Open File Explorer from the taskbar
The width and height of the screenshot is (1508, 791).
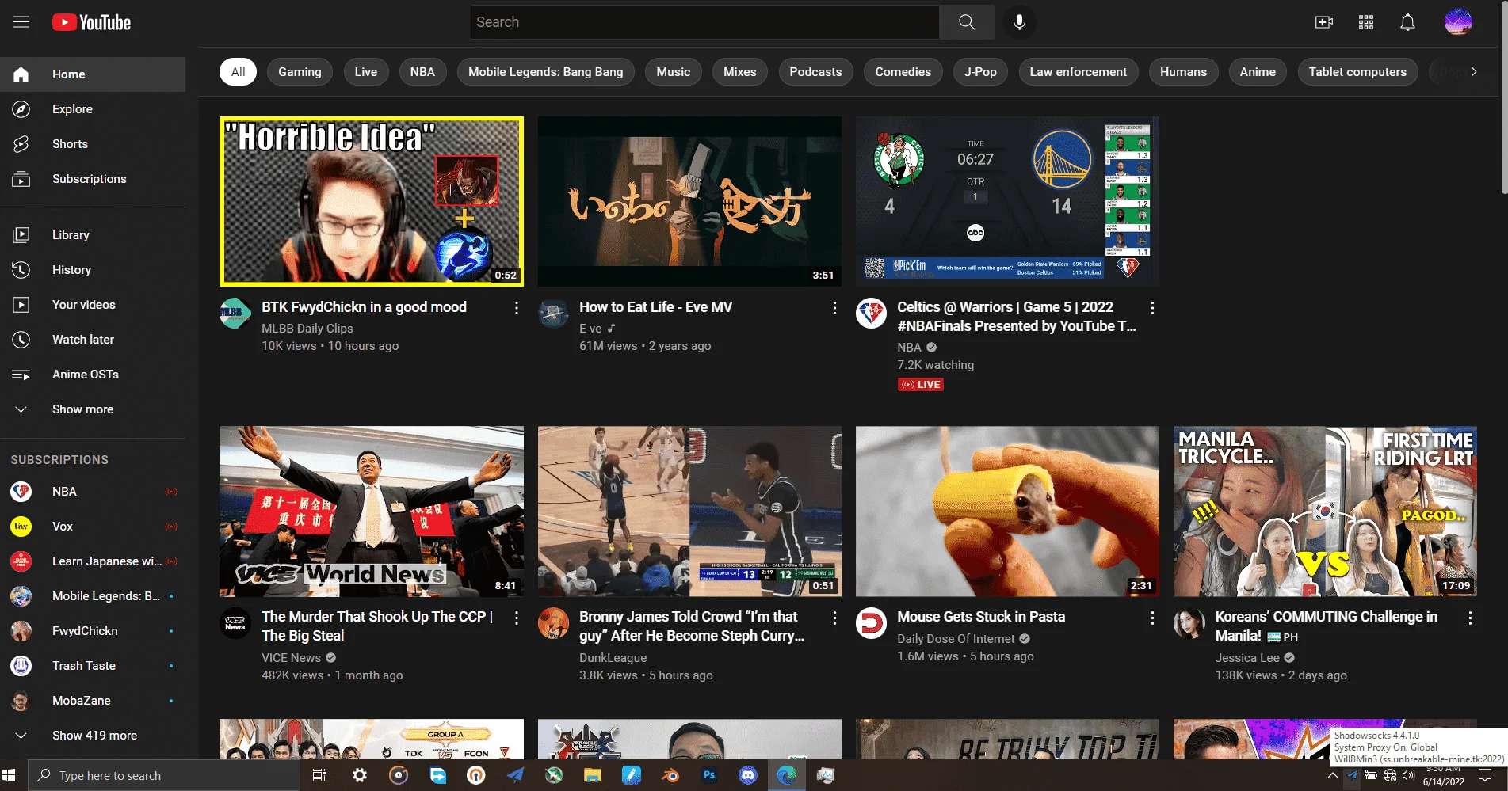tap(592, 775)
